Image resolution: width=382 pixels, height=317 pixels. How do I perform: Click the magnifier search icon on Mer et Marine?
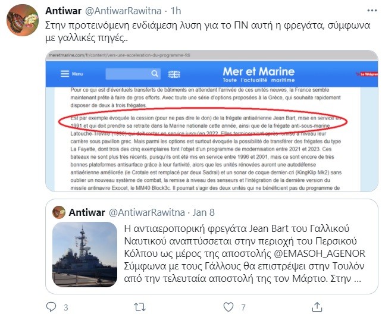(155, 74)
